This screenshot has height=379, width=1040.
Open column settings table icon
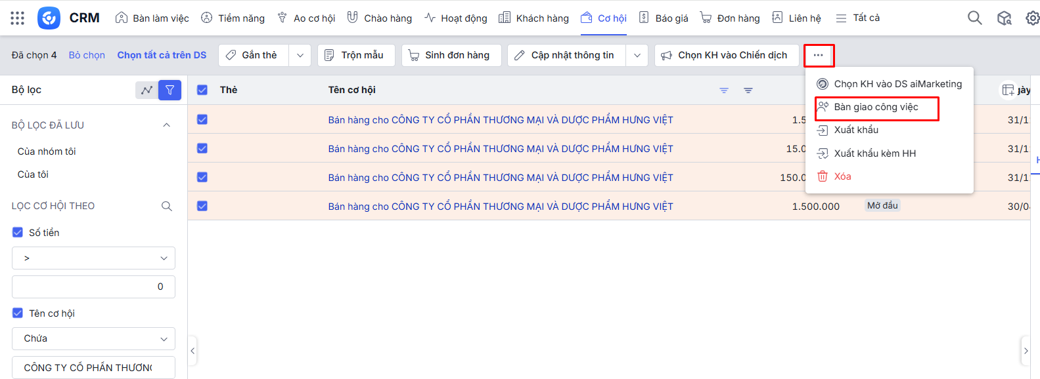pos(1008,90)
